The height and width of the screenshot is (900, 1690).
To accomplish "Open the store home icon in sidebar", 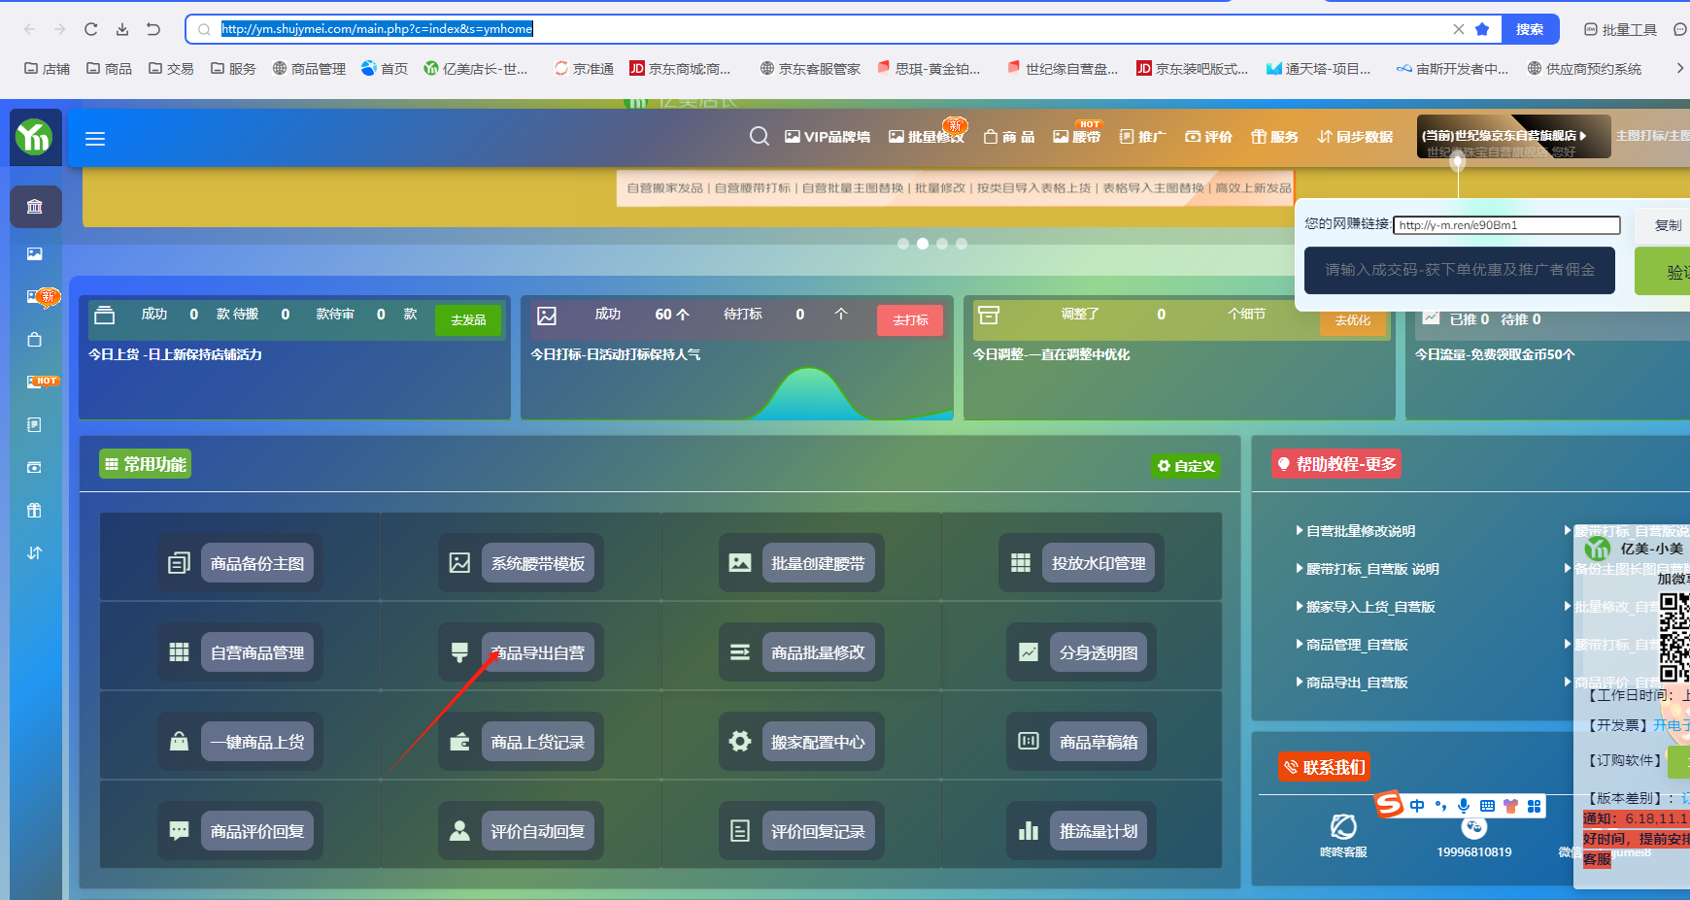I will point(35,207).
